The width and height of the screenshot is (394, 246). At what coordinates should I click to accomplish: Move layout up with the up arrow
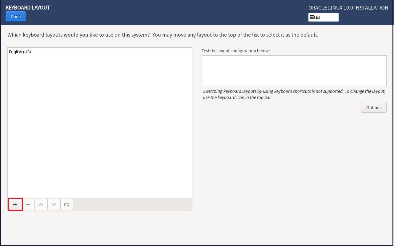click(x=41, y=204)
